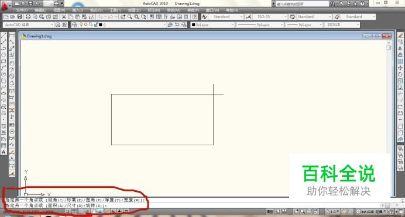Image resolution: width=405 pixels, height=217 pixels.
Task: Select the Line tool in Draw toolbar
Action: pyautogui.click(x=4, y=35)
